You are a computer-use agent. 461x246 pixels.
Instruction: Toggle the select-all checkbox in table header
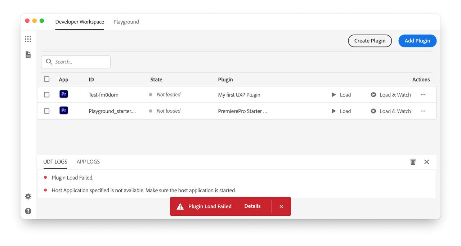tap(47, 79)
